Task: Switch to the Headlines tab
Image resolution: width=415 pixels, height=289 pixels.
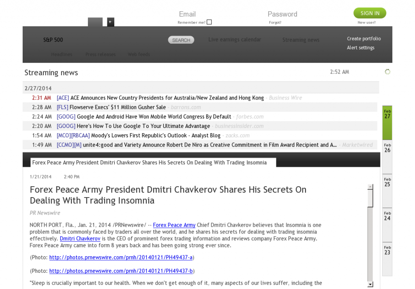Action: pos(62,55)
